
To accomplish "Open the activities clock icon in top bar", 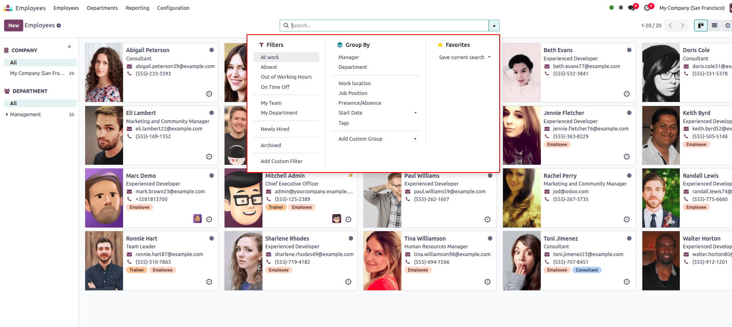I will [648, 8].
